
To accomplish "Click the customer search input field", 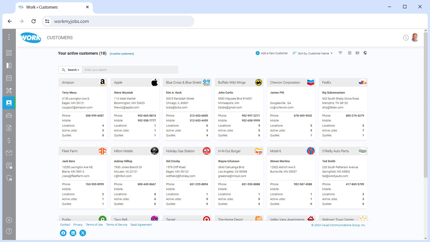I will (130, 70).
